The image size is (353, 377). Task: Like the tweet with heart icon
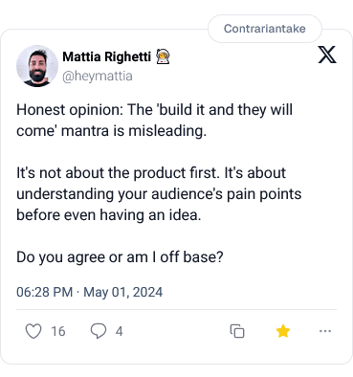(x=33, y=331)
